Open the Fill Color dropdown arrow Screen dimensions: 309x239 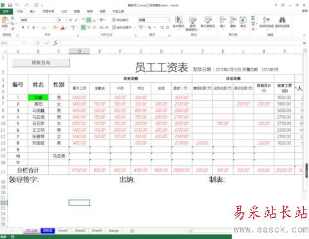[58, 28]
